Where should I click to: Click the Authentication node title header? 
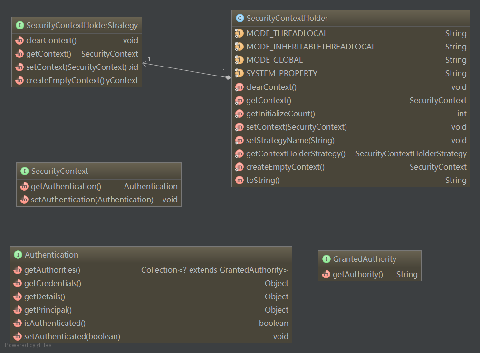[x=150, y=255]
